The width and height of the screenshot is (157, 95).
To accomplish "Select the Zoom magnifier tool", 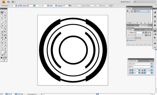I will [5, 49].
